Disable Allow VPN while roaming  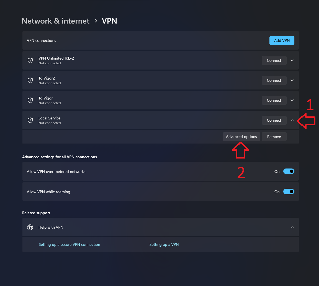289,191
